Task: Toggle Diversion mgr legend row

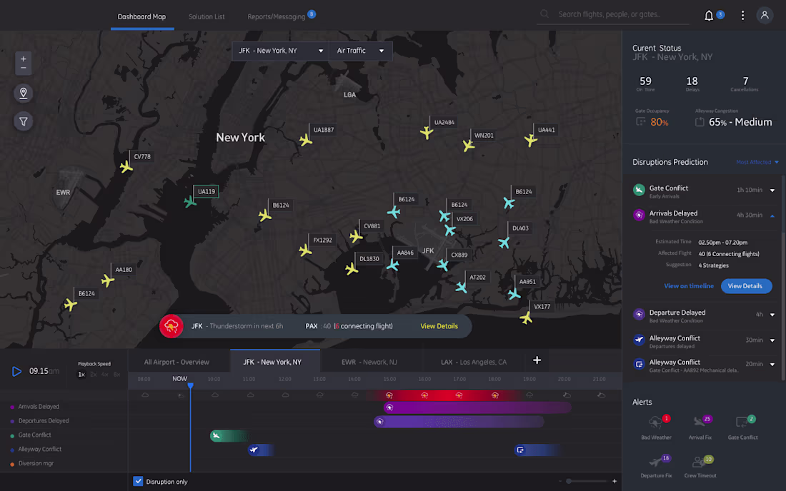Action: point(31,463)
